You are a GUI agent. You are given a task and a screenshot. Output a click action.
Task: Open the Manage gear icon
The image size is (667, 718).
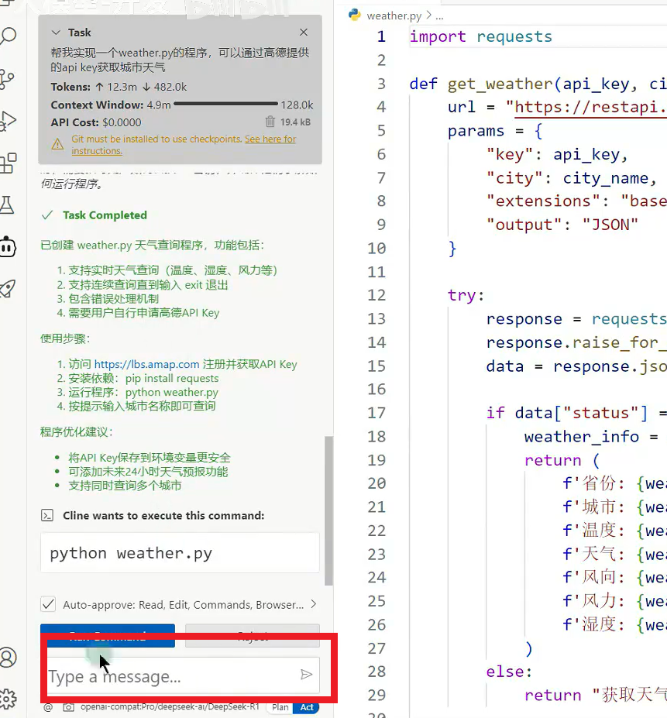8,699
